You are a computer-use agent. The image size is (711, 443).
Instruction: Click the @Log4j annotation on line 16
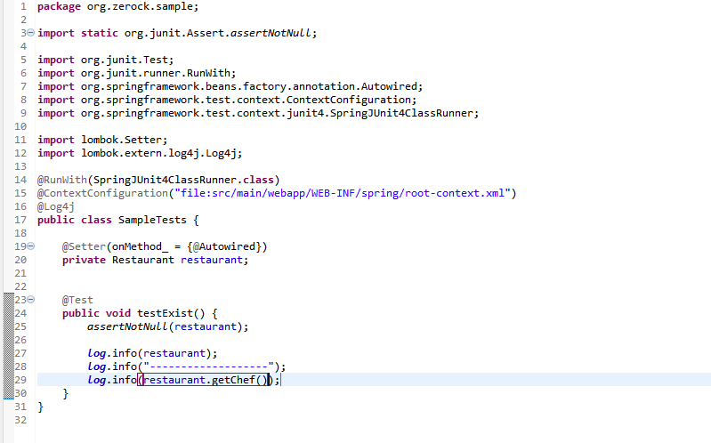point(56,206)
